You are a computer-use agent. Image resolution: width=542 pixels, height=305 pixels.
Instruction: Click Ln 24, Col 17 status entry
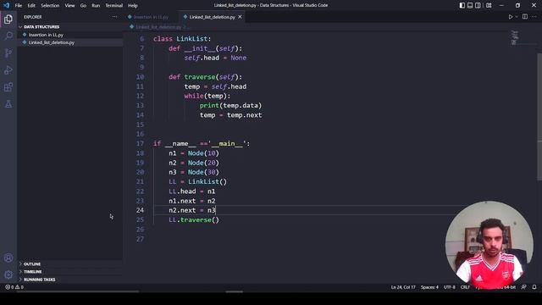[x=403, y=287]
